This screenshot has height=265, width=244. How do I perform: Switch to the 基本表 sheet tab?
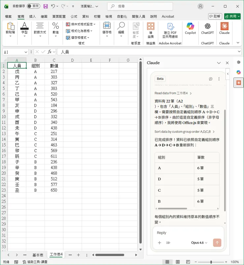pos(38,255)
